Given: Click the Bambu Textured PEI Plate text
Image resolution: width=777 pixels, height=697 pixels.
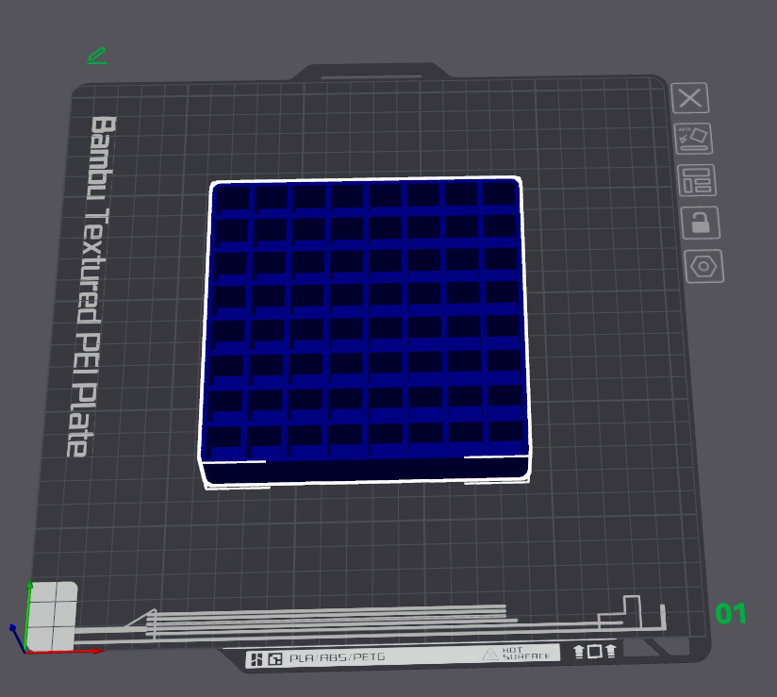Looking at the screenshot, I should pyautogui.click(x=91, y=286).
